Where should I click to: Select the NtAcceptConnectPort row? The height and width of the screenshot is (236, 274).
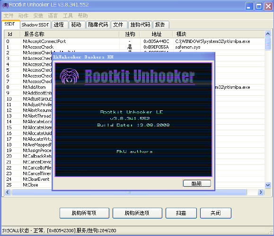[x=134, y=42]
